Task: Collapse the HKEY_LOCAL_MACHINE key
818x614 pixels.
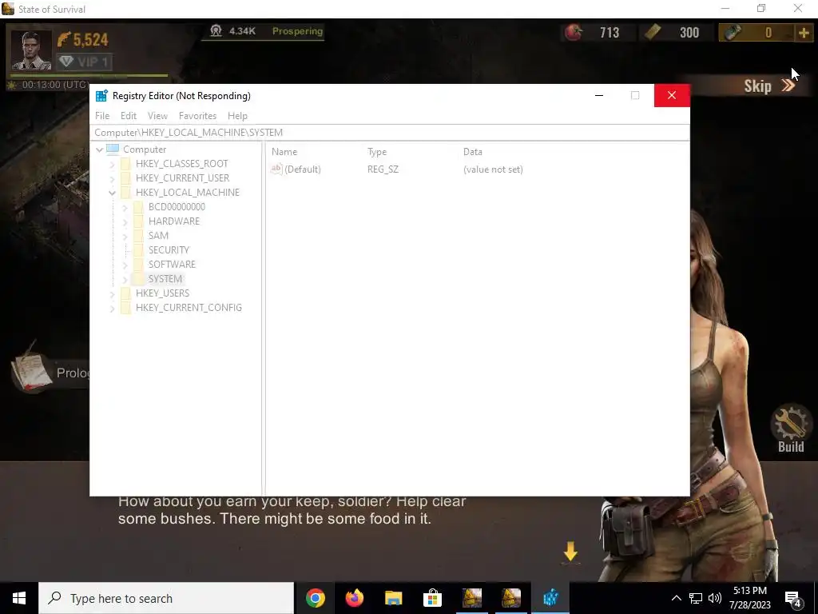Action: coord(112,193)
